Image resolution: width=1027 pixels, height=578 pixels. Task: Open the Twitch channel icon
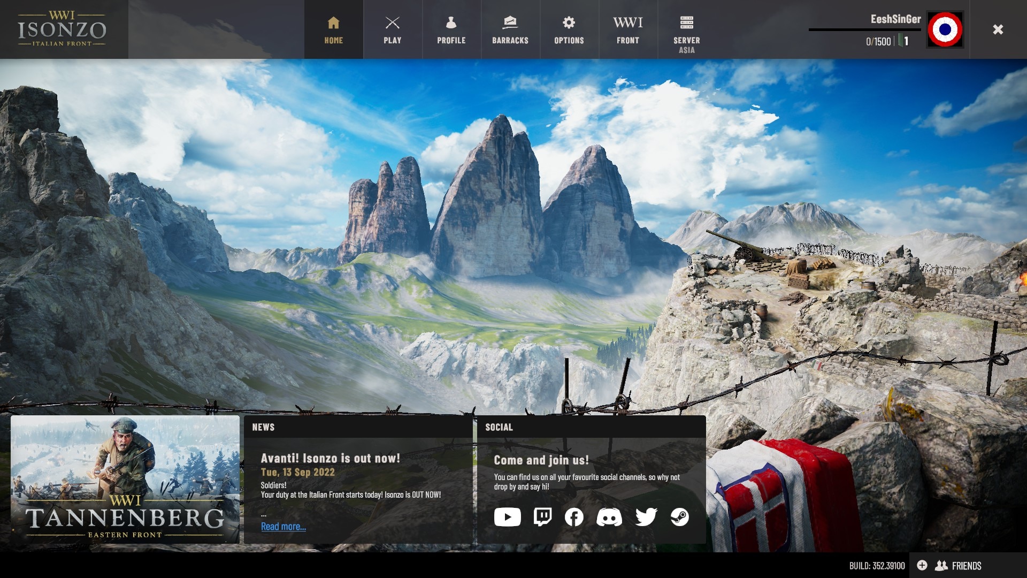pyautogui.click(x=542, y=517)
